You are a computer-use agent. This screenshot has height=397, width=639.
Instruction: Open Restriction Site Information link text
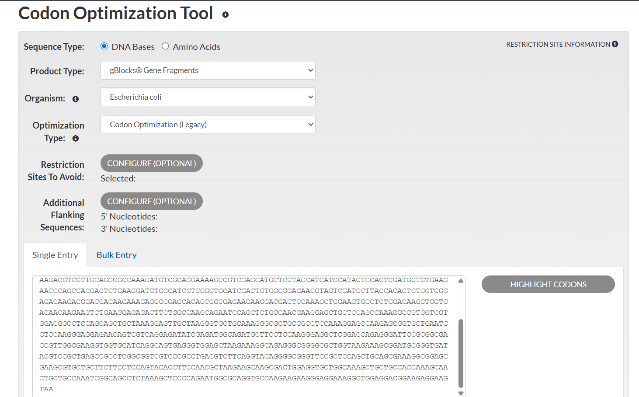558,45
